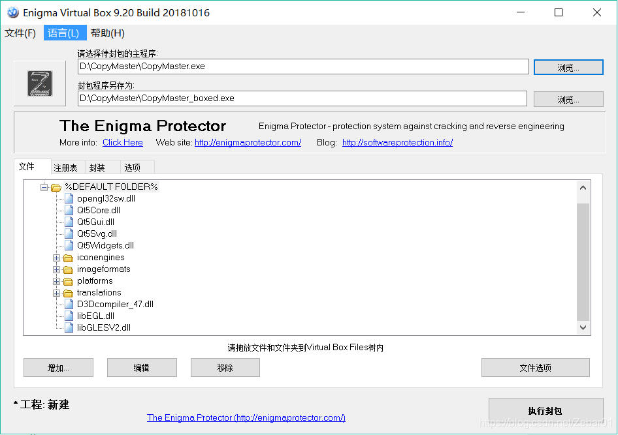Select the translations folder name

pos(99,293)
